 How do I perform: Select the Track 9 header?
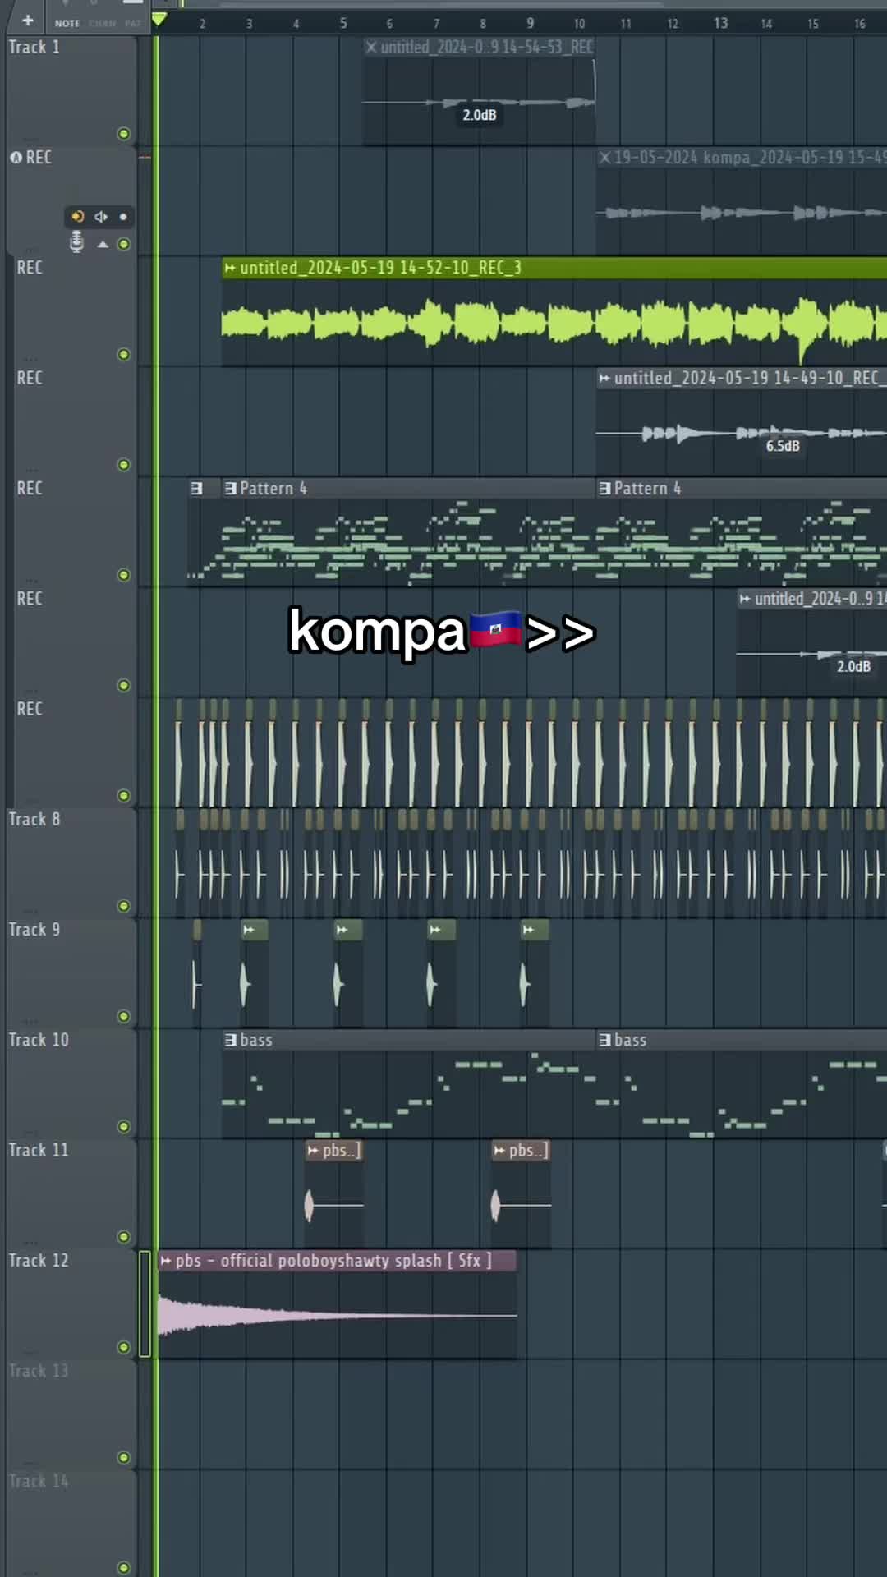click(34, 930)
